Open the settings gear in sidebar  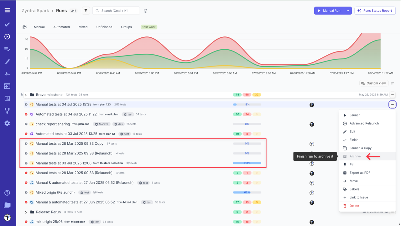point(7,123)
